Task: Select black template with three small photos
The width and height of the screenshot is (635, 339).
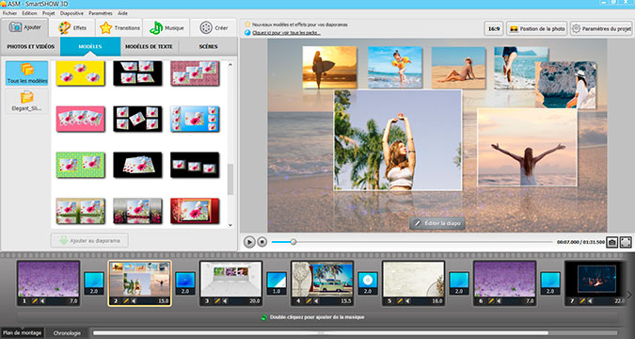Action: pyautogui.click(x=195, y=165)
